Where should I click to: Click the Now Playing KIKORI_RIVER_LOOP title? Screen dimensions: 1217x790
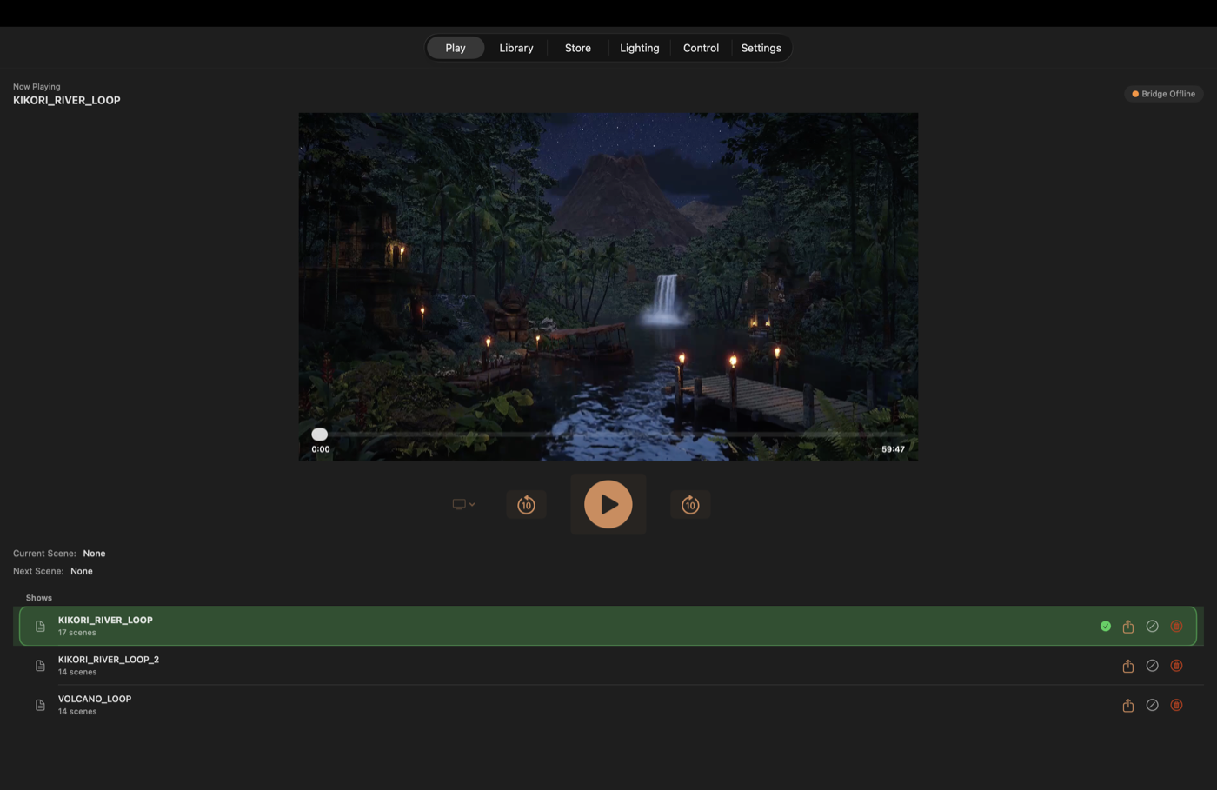point(67,100)
